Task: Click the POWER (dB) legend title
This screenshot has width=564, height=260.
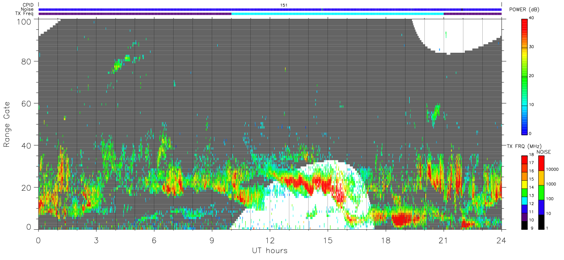Action: (523, 10)
